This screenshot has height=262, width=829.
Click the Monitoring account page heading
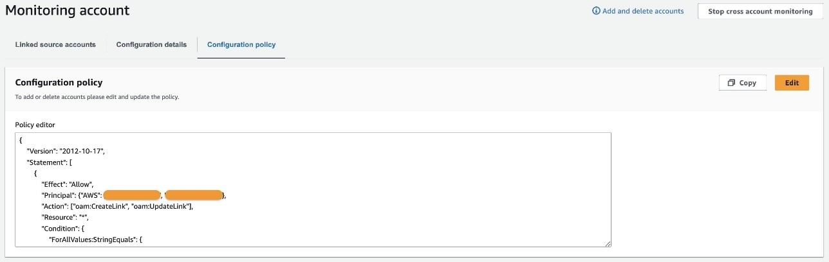pos(68,10)
